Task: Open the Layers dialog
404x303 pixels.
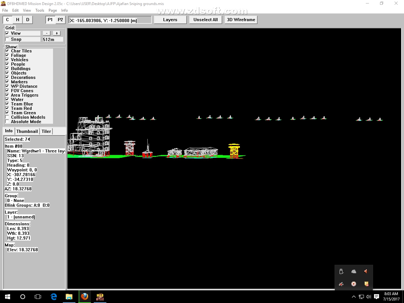Action: click(170, 20)
